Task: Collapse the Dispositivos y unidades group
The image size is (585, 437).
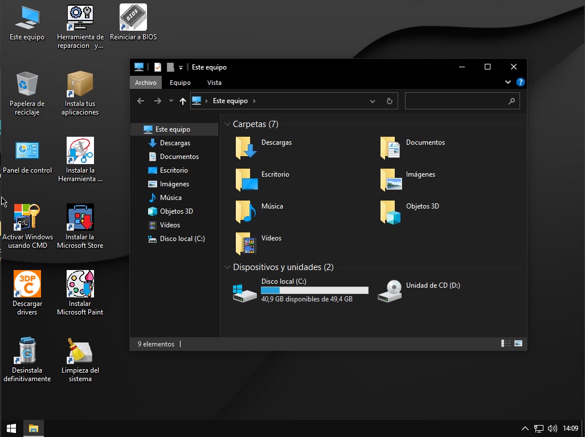Action: tap(227, 267)
